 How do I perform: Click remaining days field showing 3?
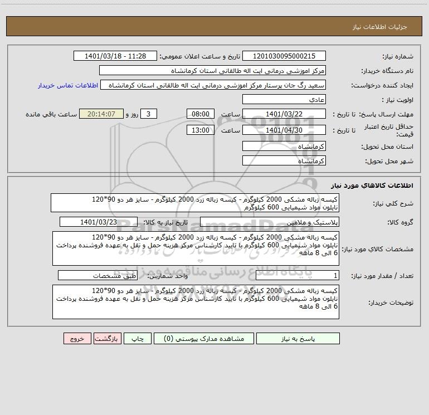pyautogui.click(x=149, y=114)
